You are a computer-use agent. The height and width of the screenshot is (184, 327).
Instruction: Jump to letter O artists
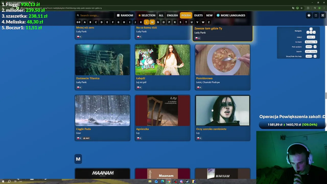tap(163, 22)
